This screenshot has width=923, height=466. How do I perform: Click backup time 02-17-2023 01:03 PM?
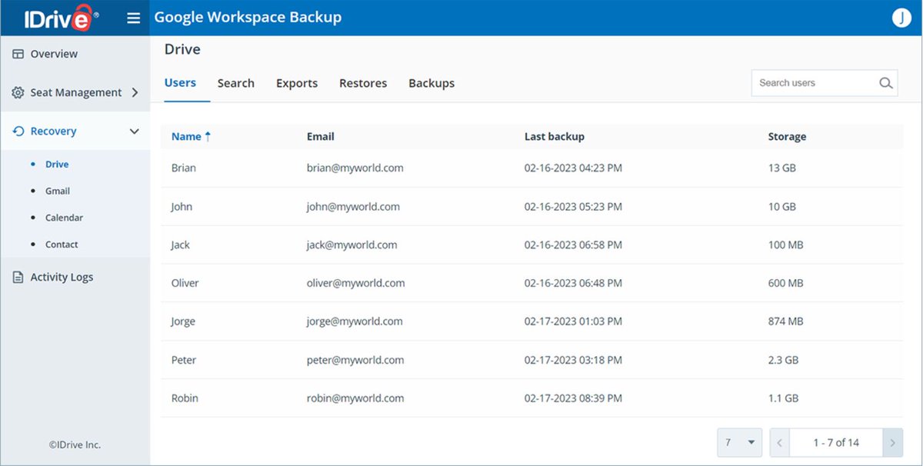[574, 321]
